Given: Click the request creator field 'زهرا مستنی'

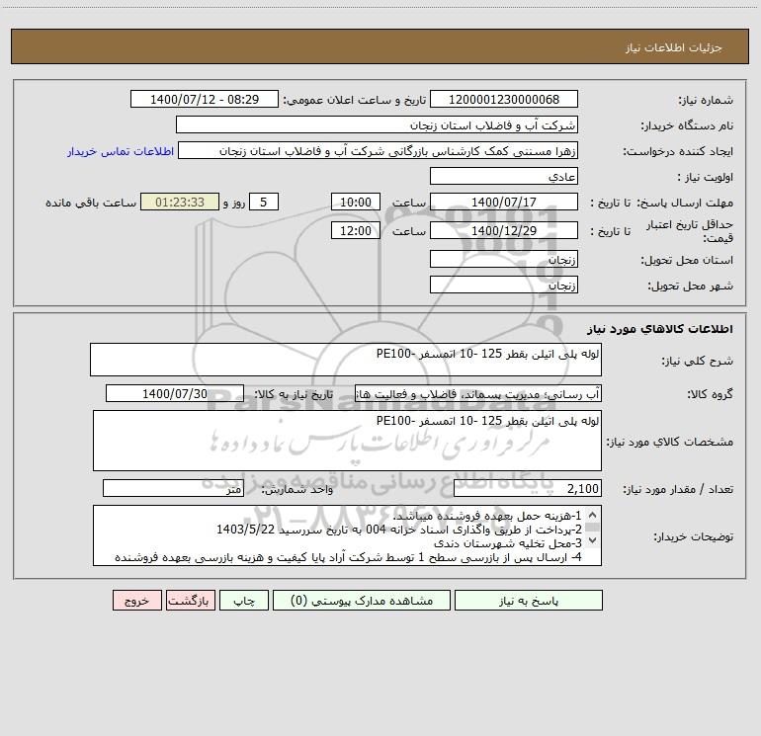Looking at the screenshot, I should click(x=379, y=150).
